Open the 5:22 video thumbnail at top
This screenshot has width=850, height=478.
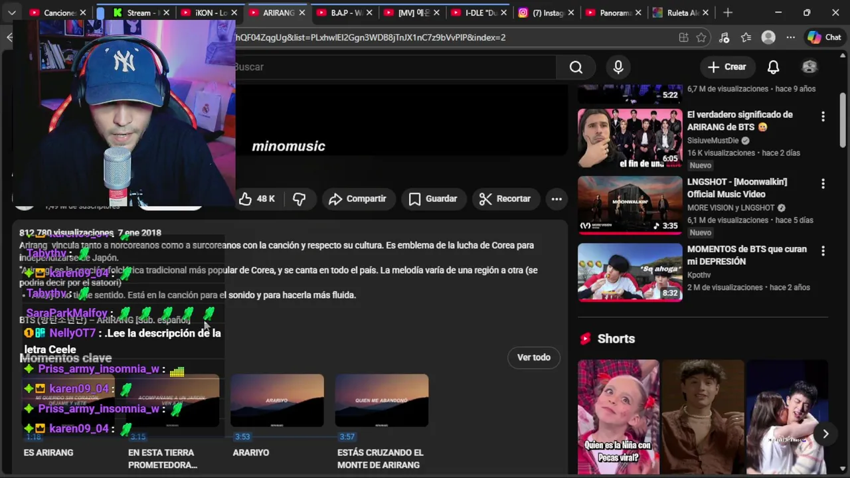[x=630, y=93]
